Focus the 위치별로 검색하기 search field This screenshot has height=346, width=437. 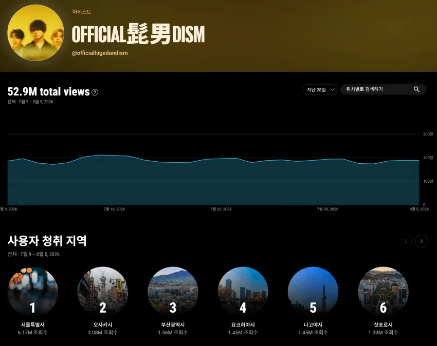coord(383,89)
